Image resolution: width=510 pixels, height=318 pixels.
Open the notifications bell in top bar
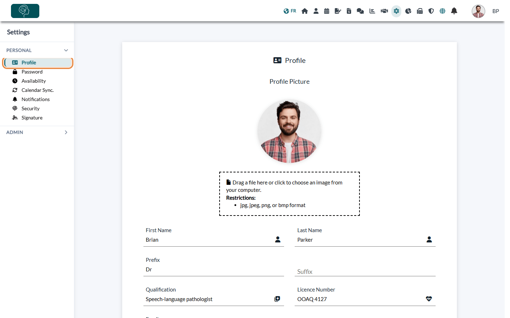[454, 11]
